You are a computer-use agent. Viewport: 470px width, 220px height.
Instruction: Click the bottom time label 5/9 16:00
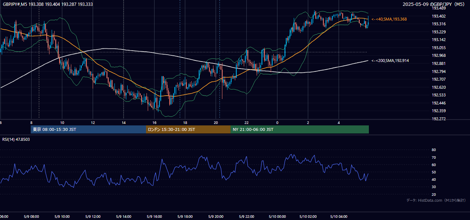(154, 217)
